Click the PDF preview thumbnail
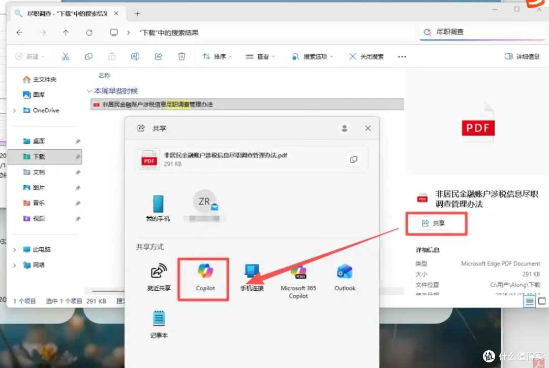Viewport: 549px width, 368px height. tap(478, 123)
